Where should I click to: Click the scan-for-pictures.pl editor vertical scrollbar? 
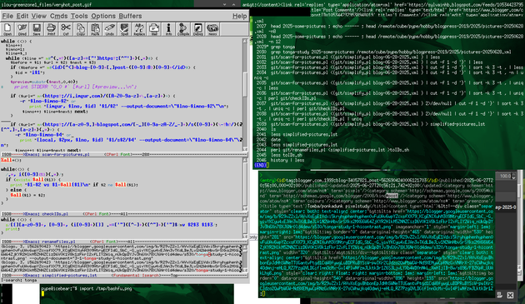coord(245,94)
